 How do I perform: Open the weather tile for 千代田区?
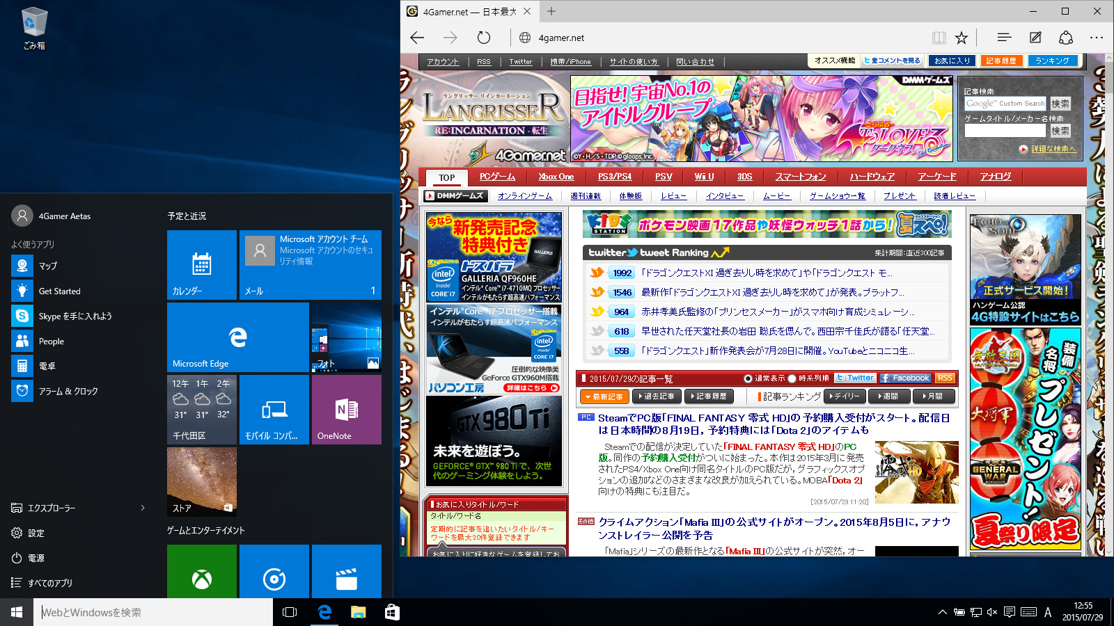click(202, 410)
